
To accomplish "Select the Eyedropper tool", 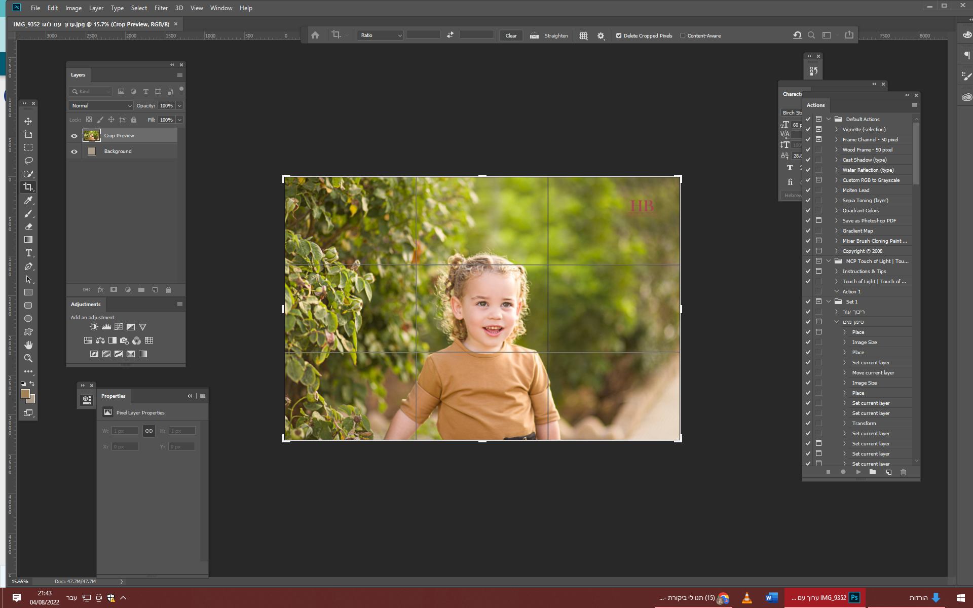I will pos(28,200).
